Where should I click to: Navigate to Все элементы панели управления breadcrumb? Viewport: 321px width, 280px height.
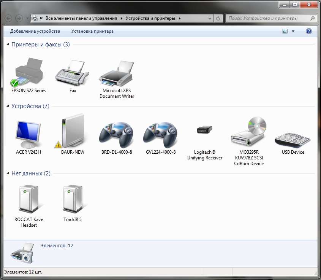81,18
